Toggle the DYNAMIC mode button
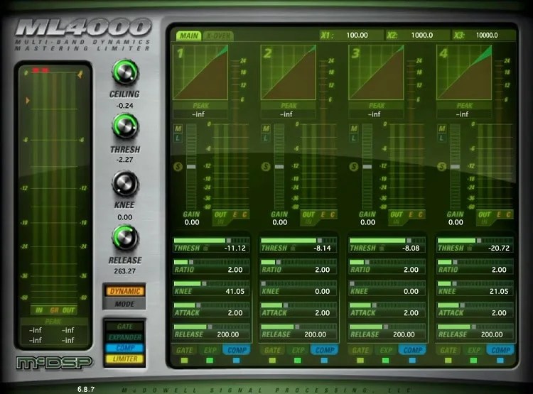The width and height of the screenshot is (533, 394). 125,291
